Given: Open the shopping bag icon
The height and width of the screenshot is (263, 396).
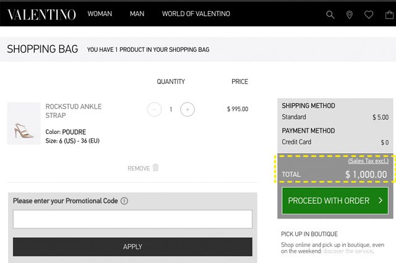Looking at the screenshot, I should click(x=389, y=14).
